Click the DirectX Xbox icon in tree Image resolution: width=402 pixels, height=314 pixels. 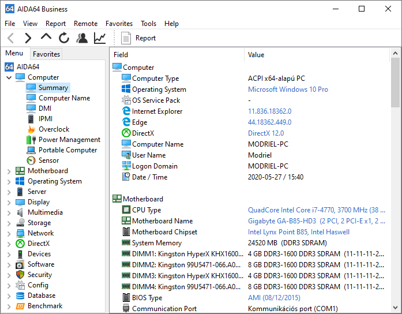pyautogui.click(x=20, y=244)
